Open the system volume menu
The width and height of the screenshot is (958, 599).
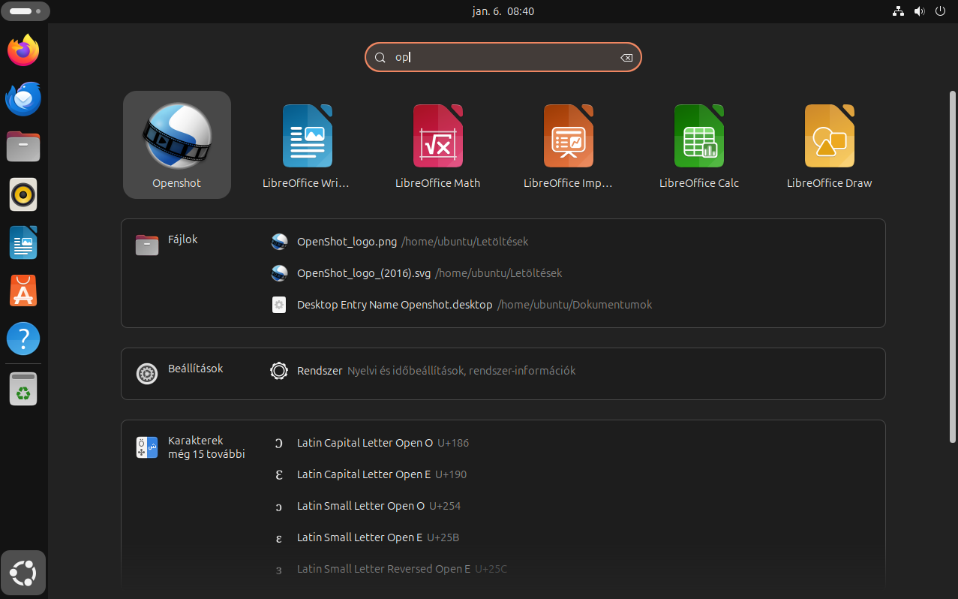(919, 11)
